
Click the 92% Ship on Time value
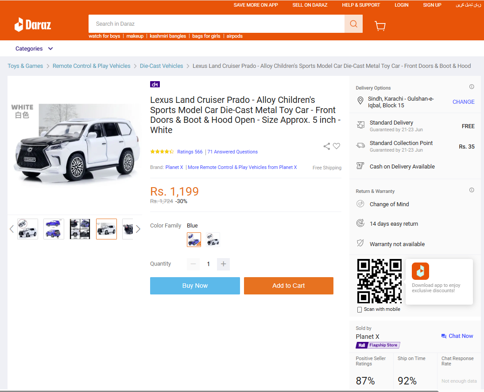pos(407,381)
